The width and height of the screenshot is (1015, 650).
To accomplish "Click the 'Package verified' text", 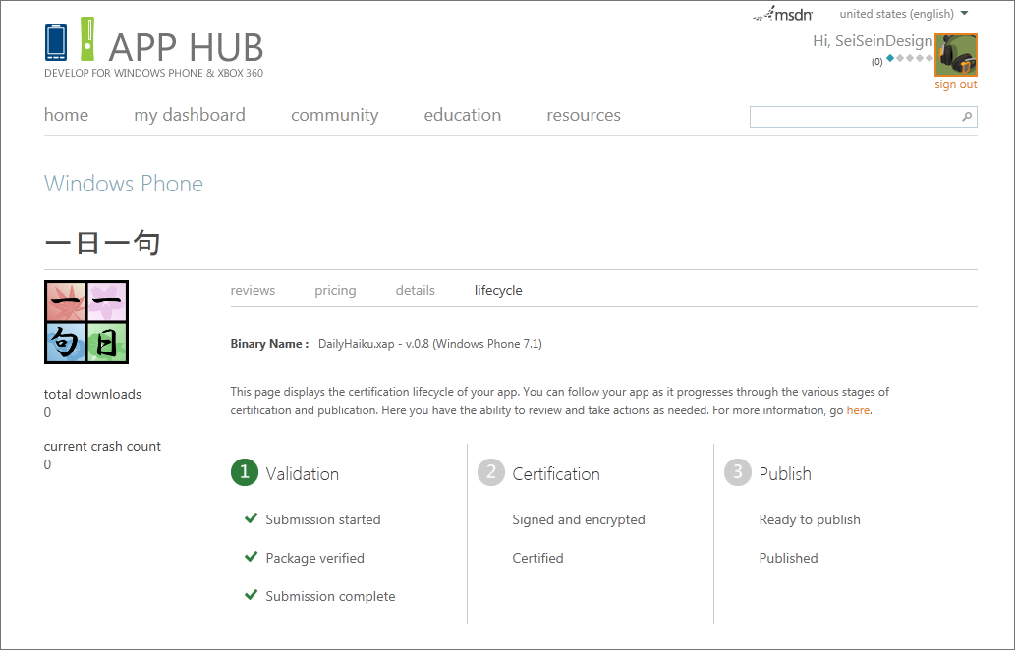I will [314, 558].
